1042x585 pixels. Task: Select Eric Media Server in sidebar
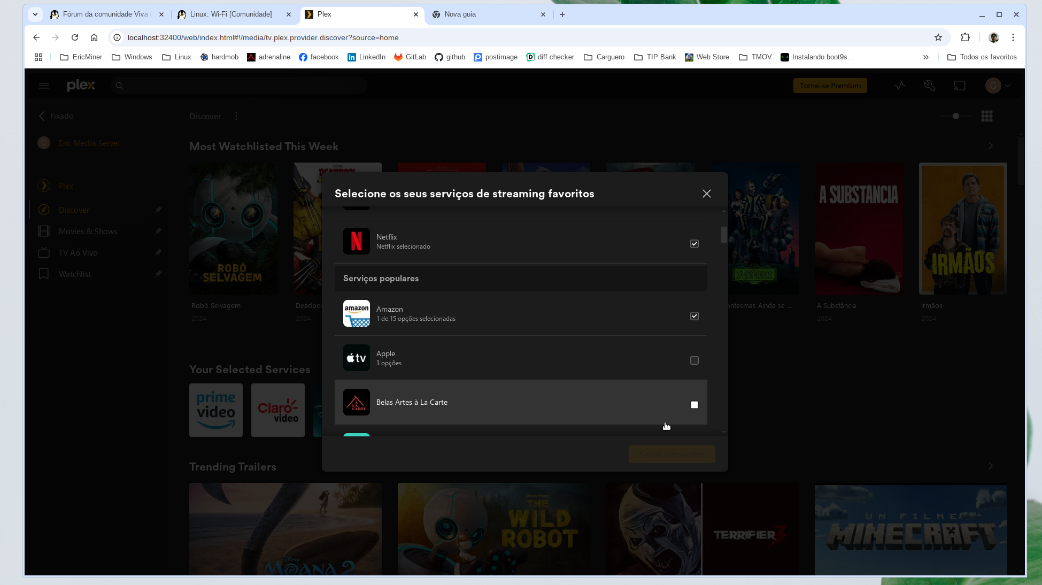coord(89,143)
